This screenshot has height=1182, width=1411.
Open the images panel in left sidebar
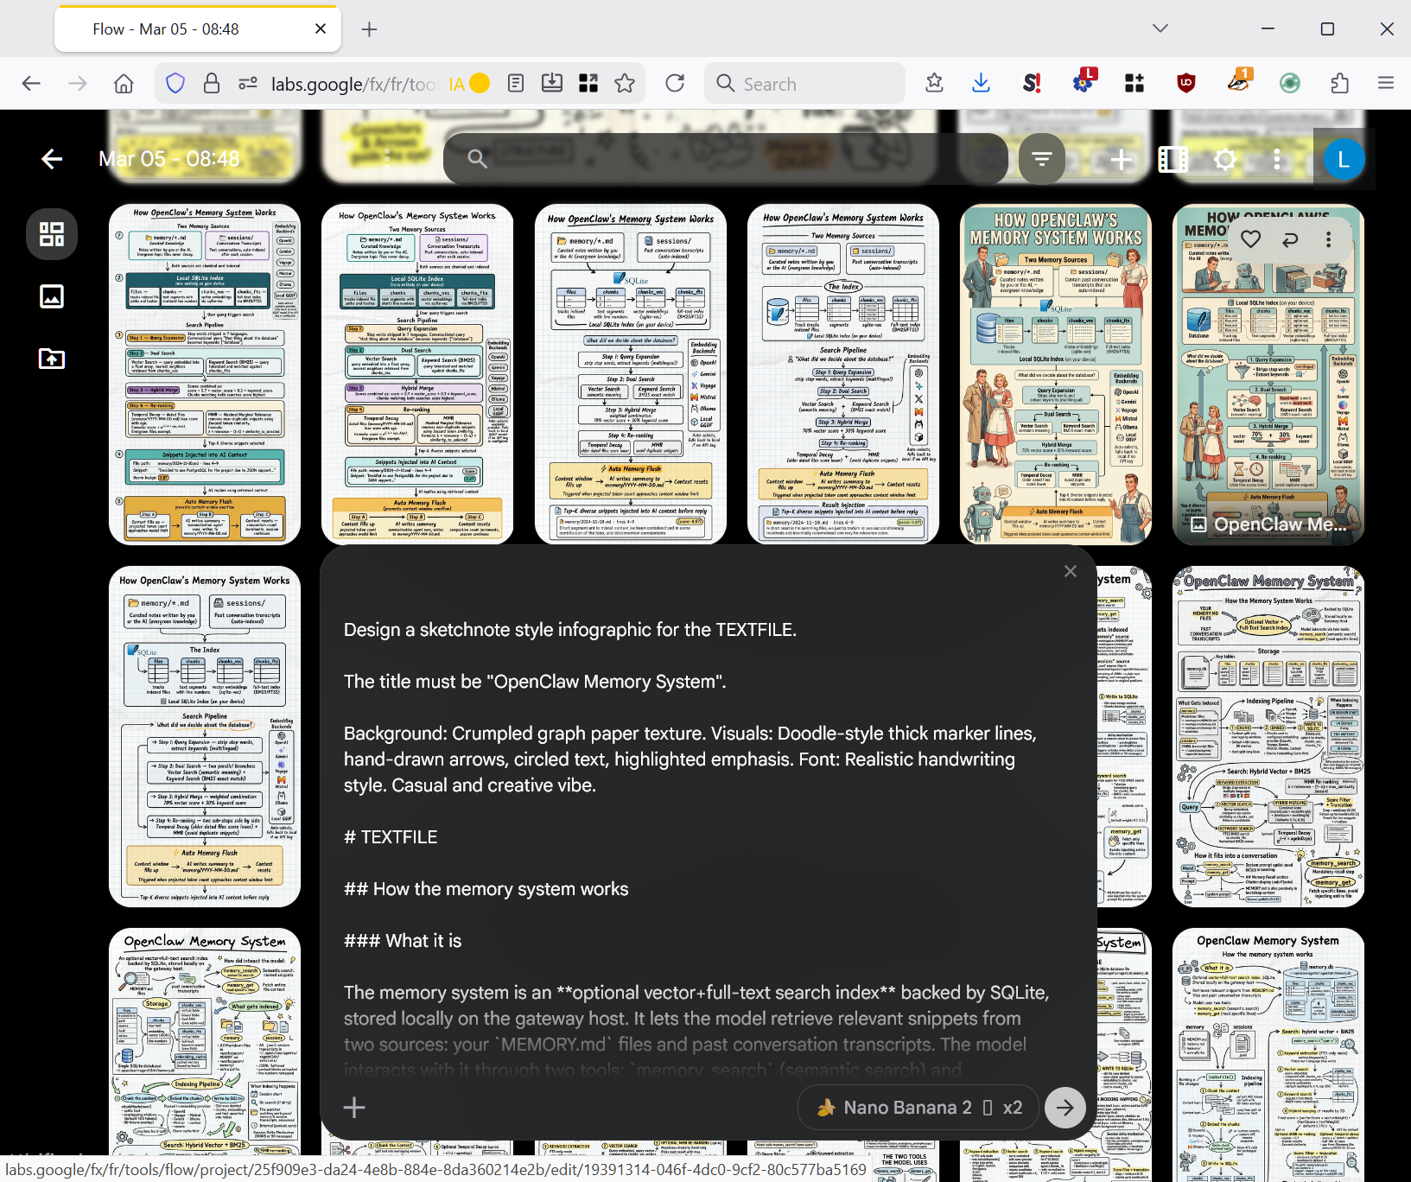point(52,296)
